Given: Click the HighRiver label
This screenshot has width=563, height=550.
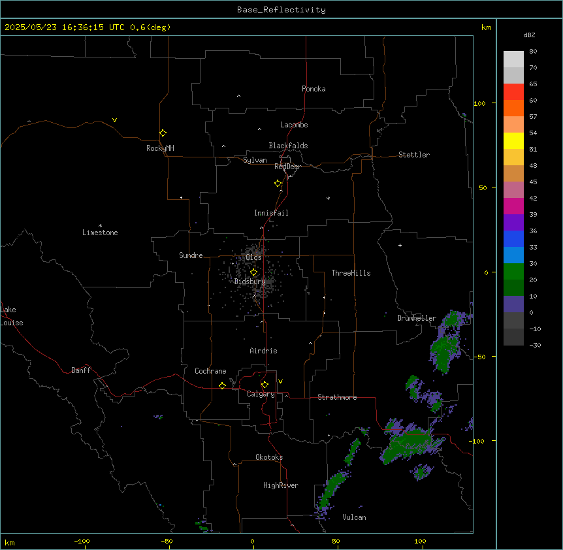Looking at the screenshot, I should pos(281,485).
